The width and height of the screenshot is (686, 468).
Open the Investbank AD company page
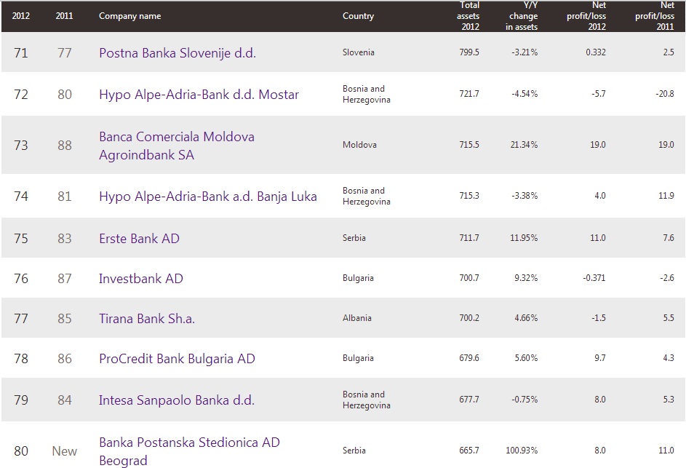click(141, 279)
